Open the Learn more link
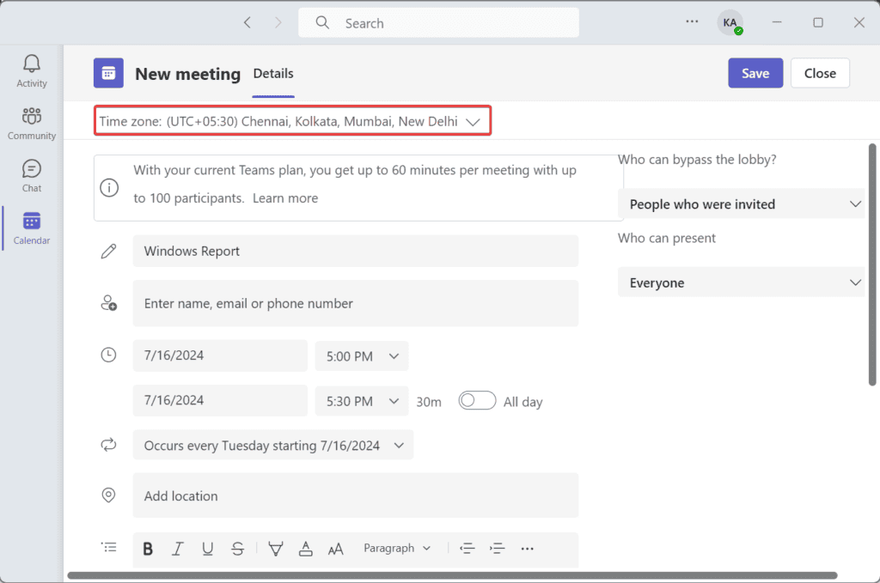This screenshot has height=583, width=880. tap(285, 197)
